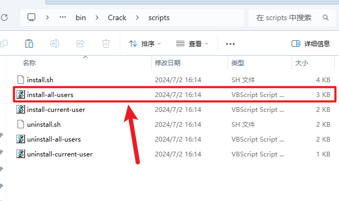The image size is (339, 201).
Task: Click the uninstall-current-user VBScript icon
Action: tap(21, 154)
